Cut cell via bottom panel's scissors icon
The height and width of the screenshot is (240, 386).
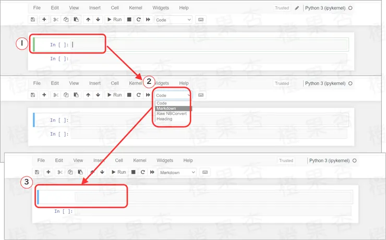click(x=60, y=172)
